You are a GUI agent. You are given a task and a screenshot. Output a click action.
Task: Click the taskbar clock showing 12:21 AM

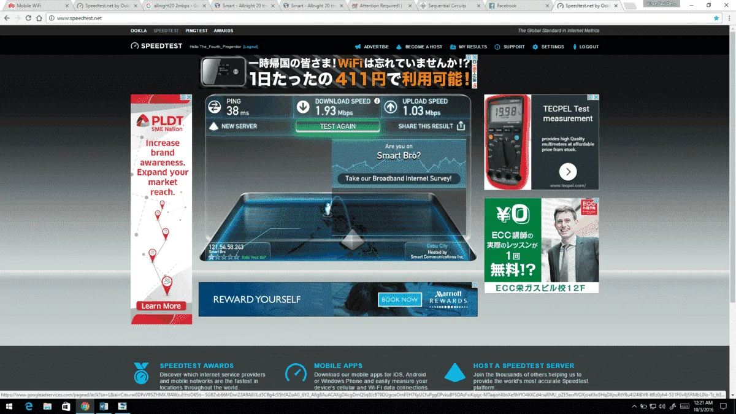(703, 407)
